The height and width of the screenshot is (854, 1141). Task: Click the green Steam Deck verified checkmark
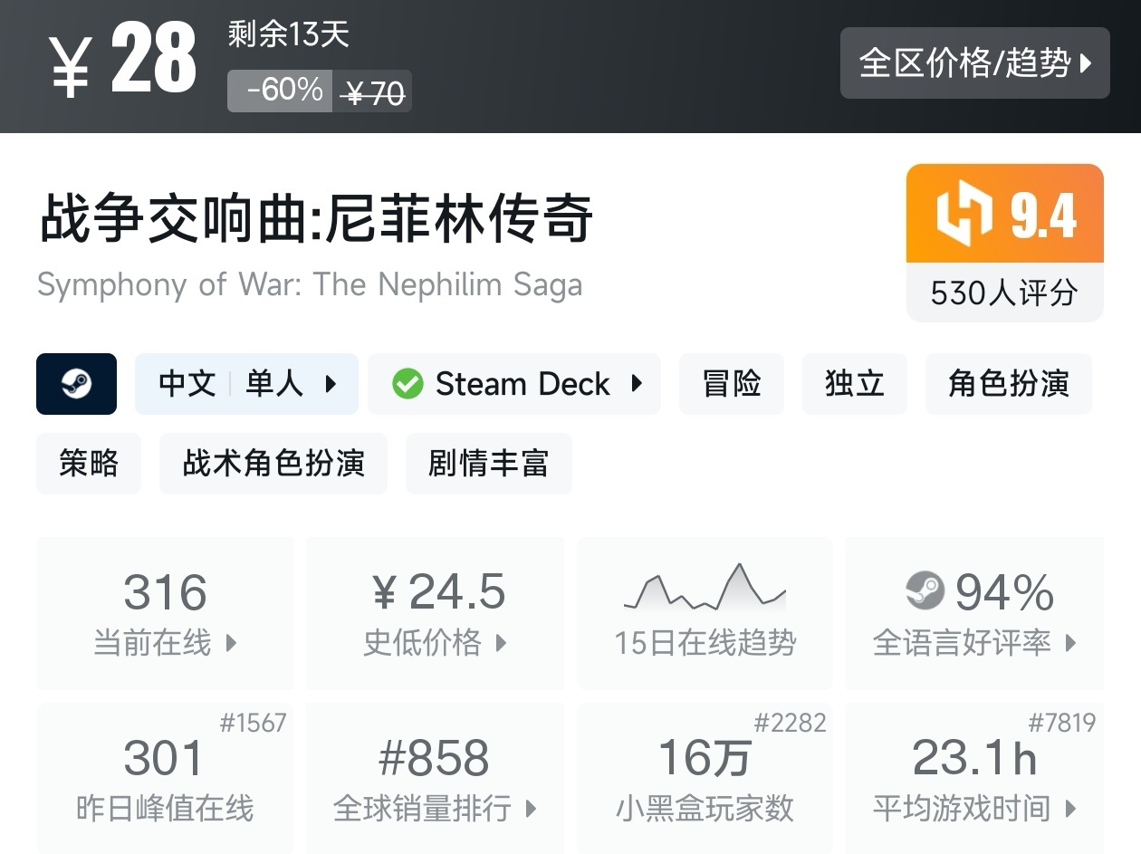(407, 384)
